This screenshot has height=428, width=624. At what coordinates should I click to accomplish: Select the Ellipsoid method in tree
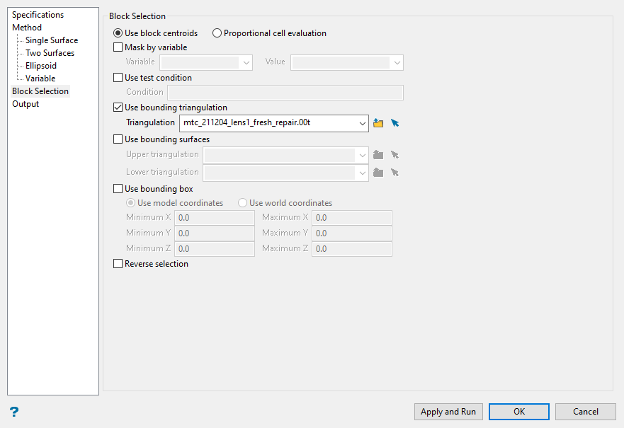click(41, 66)
